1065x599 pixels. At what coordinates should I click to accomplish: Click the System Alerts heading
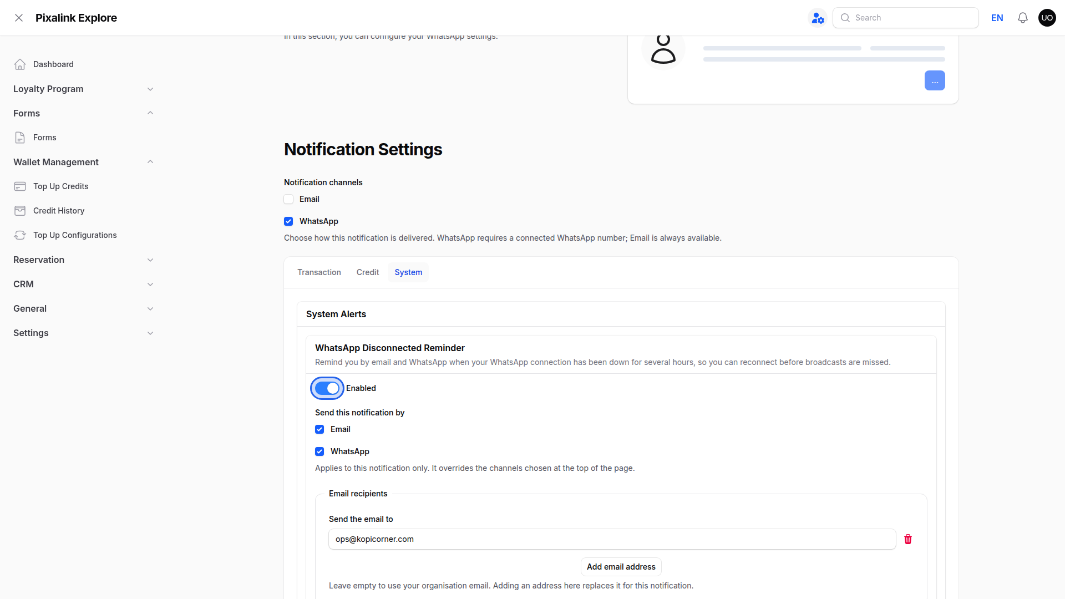[x=336, y=314]
